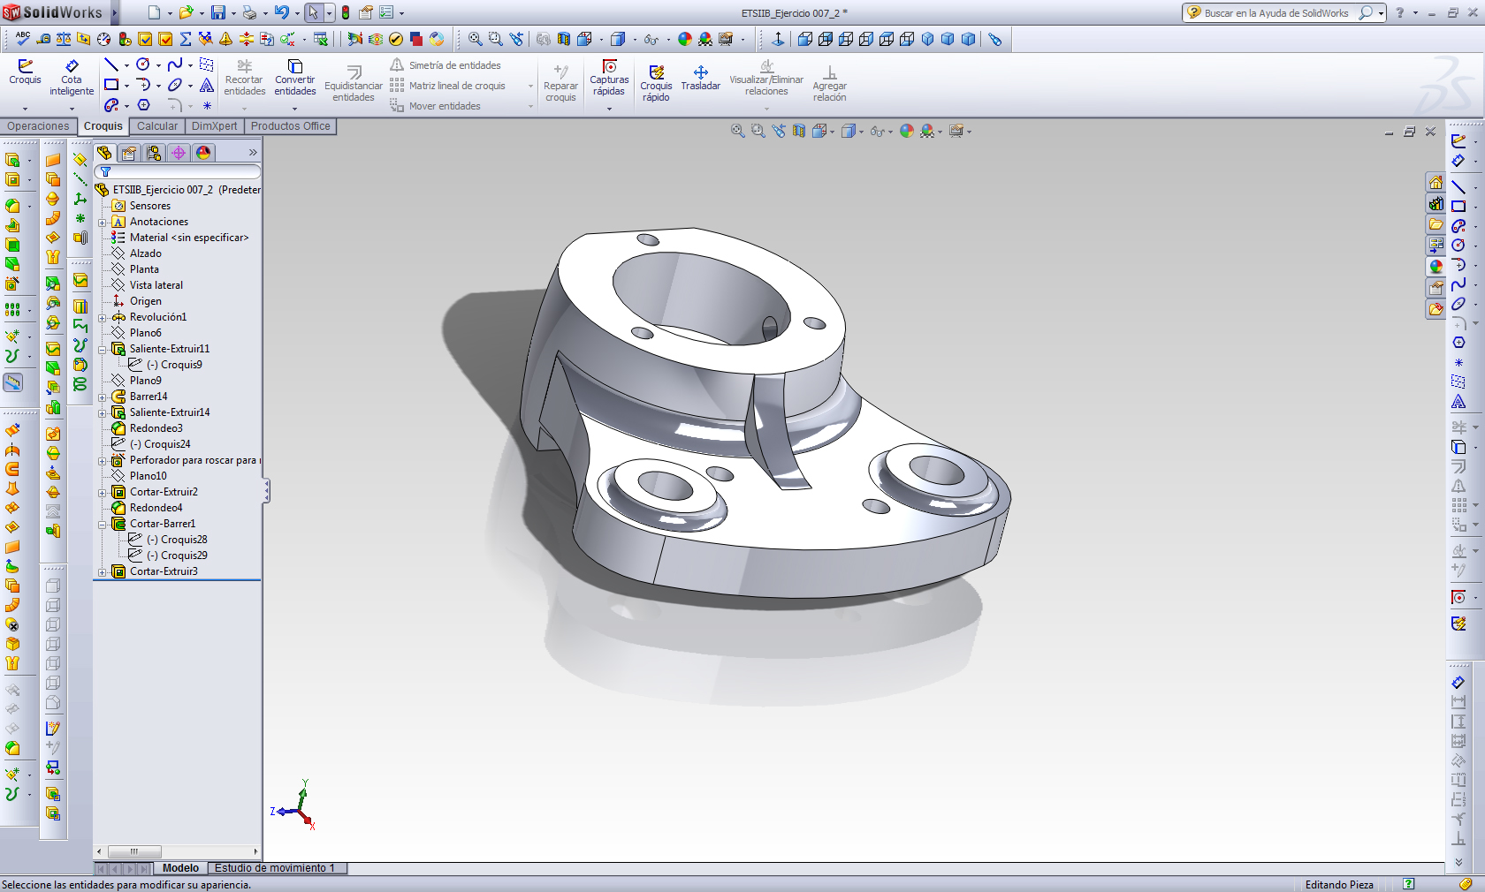Select the Origen item in tree

click(145, 301)
